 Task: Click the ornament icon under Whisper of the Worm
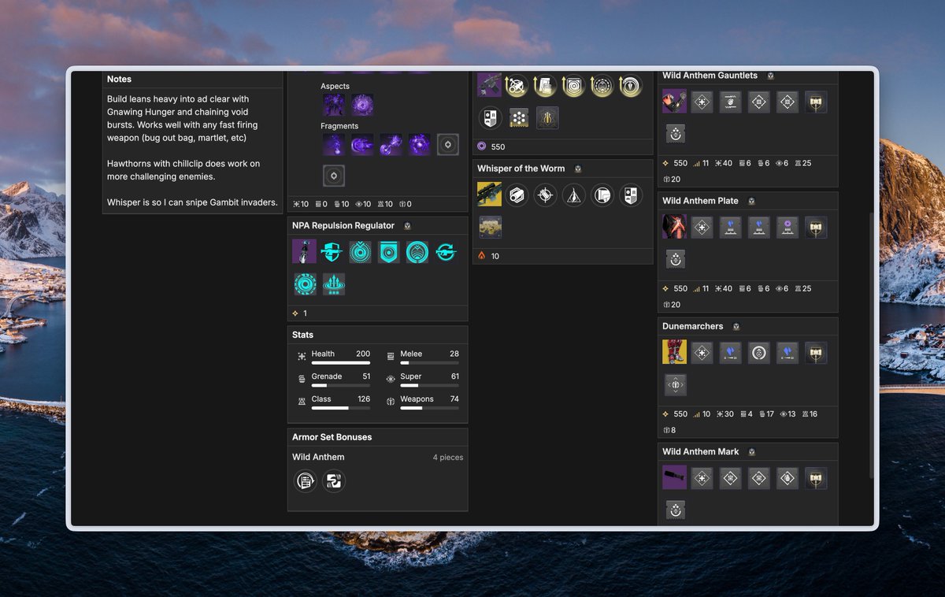[x=490, y=227]
